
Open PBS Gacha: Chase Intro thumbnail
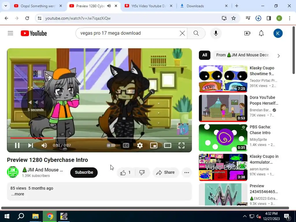[x=223, y=138]
